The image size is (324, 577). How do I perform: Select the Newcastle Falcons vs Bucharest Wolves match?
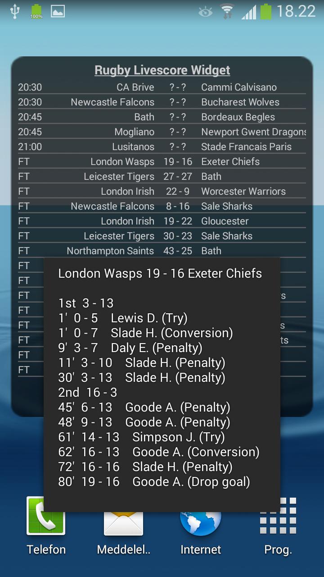pyautogui.click(x=162, y=102)
